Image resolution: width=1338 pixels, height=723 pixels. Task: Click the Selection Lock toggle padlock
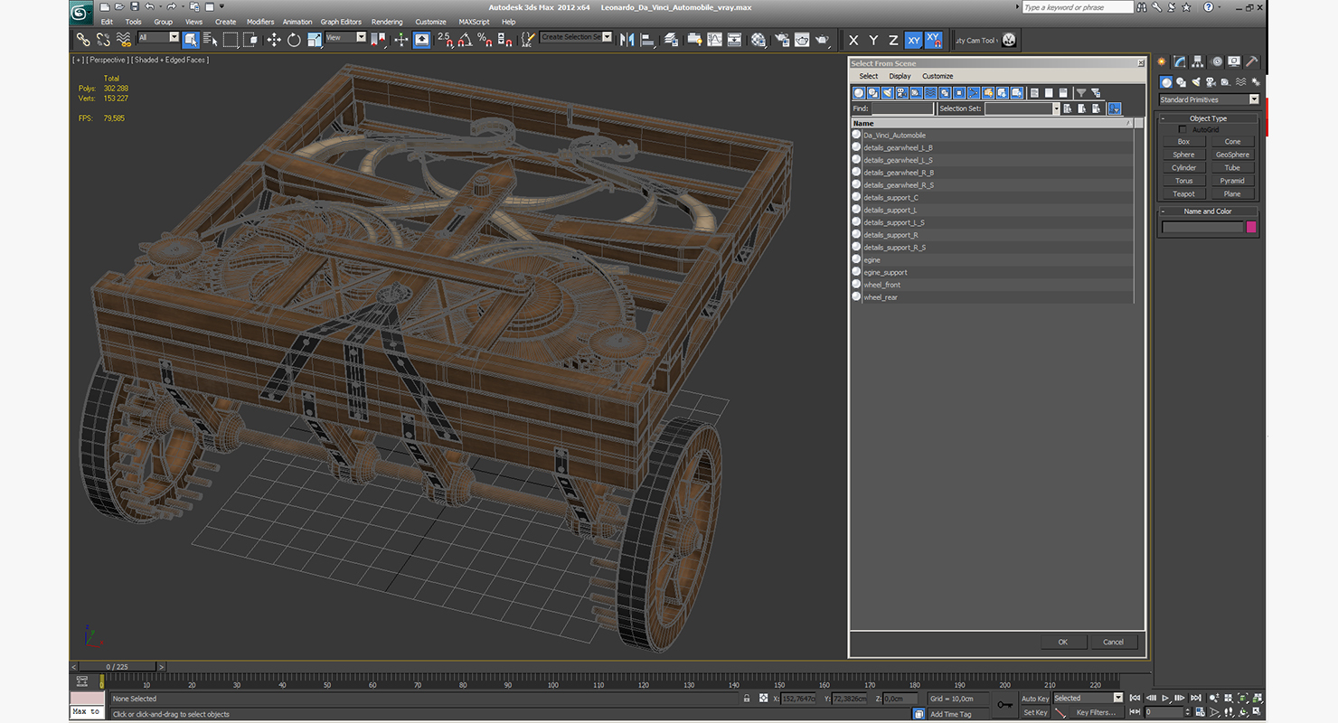pyautogui.click(x=746, y=699)
